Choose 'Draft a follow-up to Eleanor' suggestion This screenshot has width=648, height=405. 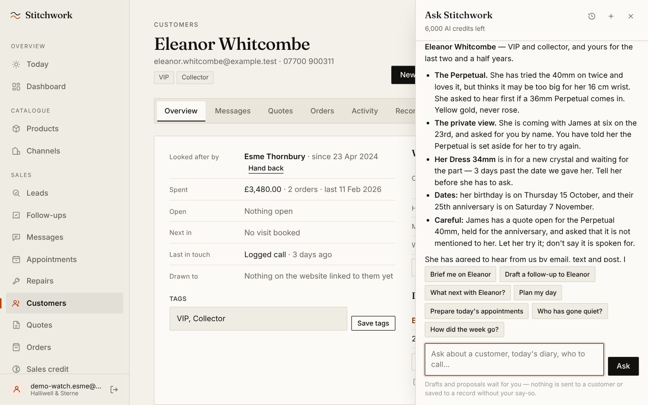point(547,274)
